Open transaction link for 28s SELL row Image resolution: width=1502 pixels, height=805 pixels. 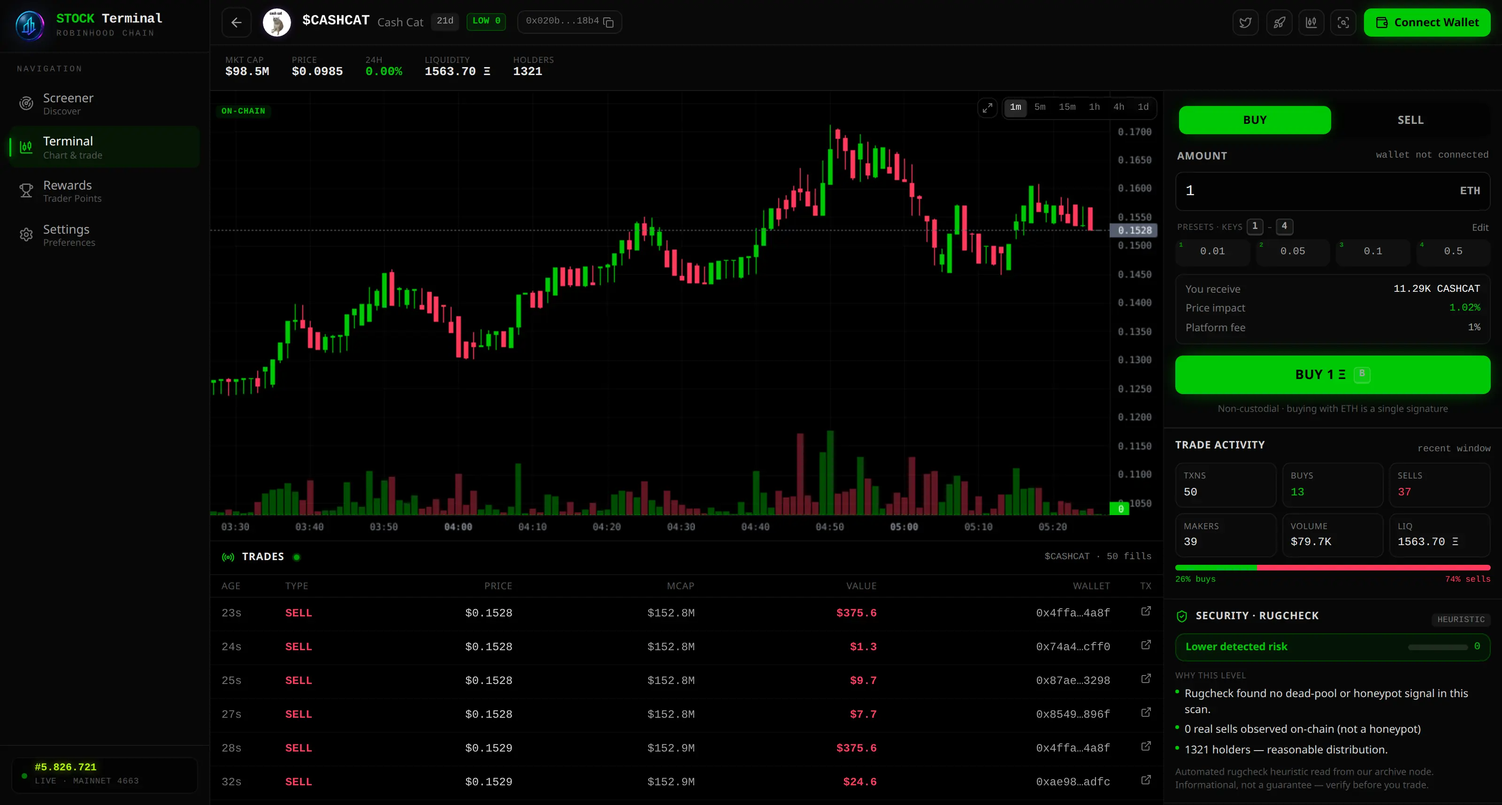pos(1145,747)
